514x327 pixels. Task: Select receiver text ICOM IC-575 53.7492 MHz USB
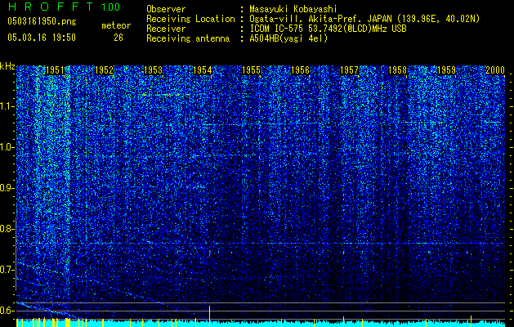click(x=329, y=29)
